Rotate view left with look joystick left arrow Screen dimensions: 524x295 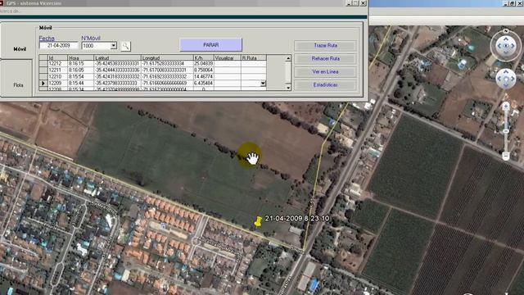(x=499, y=46)
